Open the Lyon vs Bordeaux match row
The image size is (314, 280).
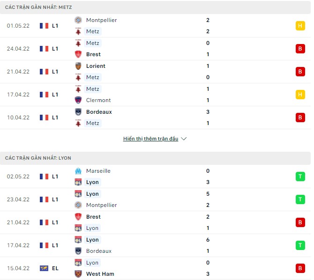pos(155,245)
